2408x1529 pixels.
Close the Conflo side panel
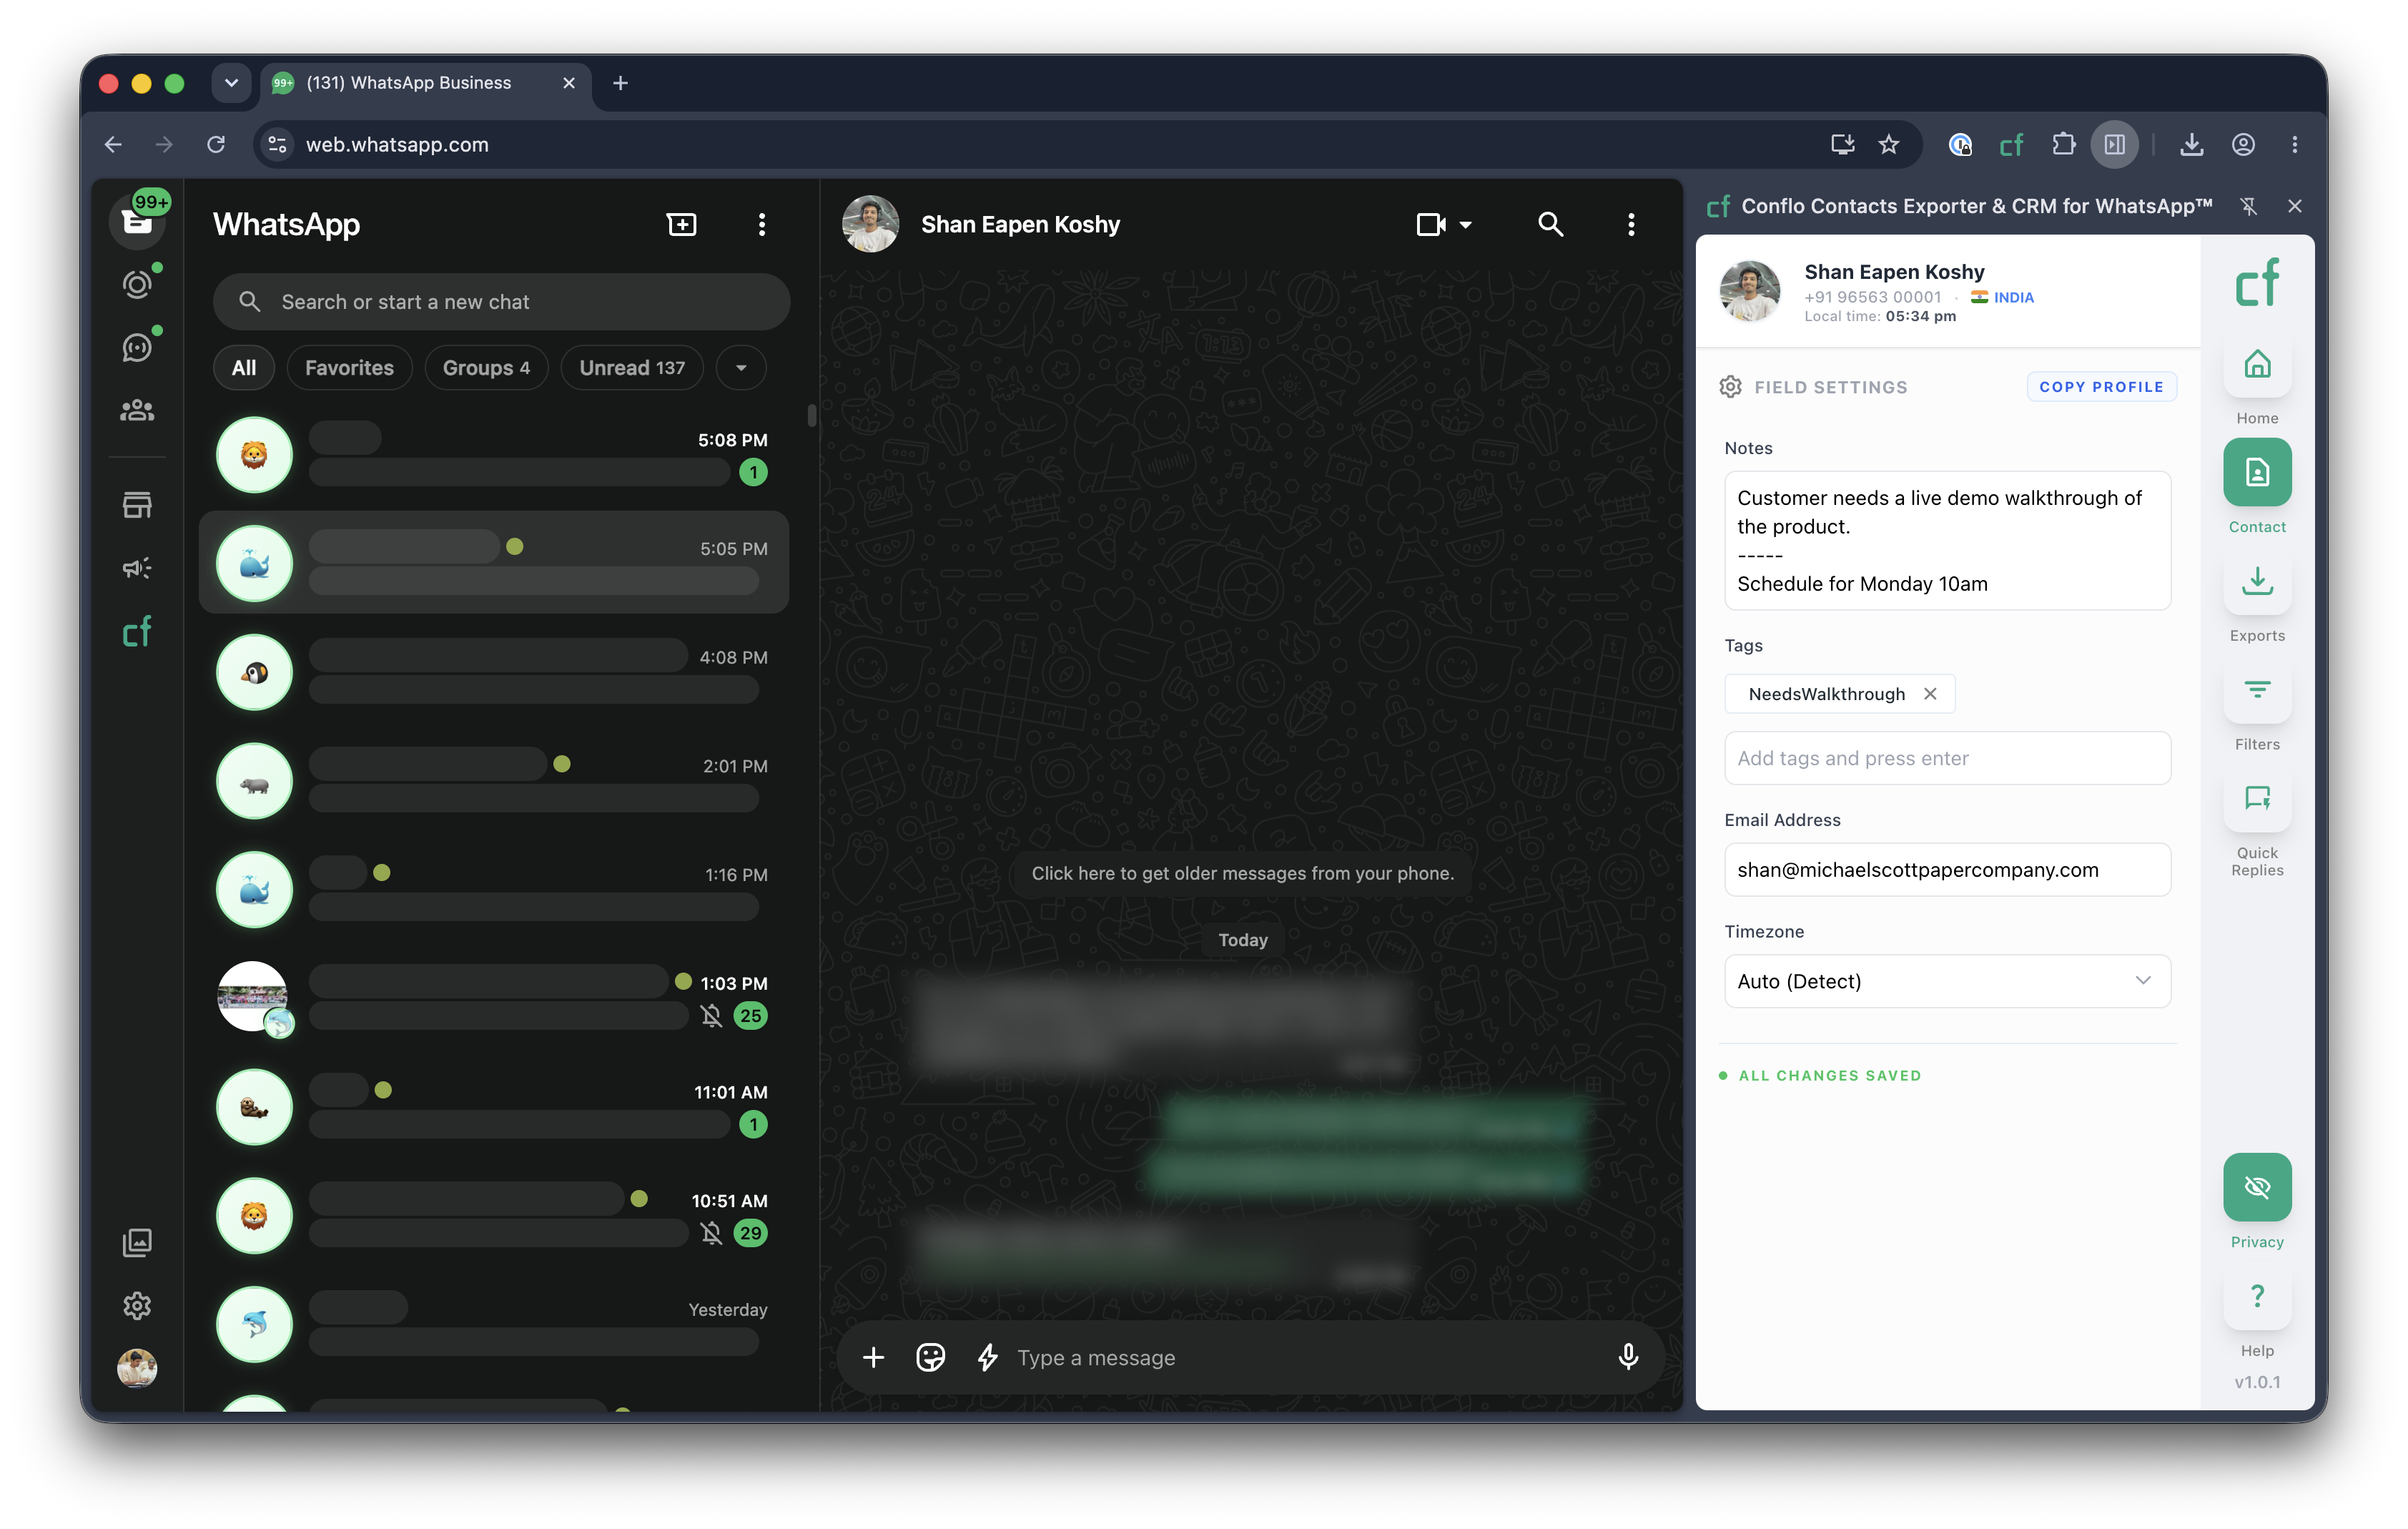[2294, 206]
